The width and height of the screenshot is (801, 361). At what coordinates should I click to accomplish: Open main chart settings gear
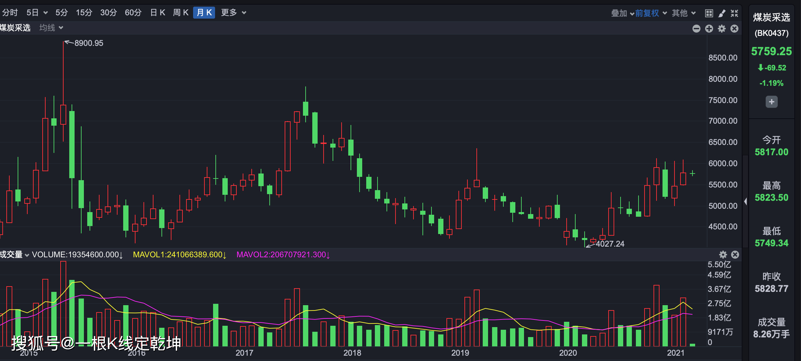pos(722,29)
